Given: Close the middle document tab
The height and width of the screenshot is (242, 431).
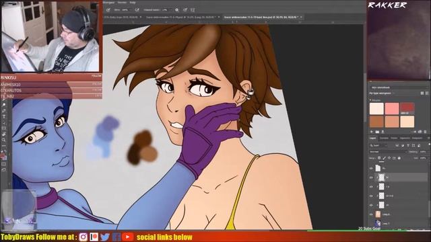Looking at the screenshot, I should [219, 17].
